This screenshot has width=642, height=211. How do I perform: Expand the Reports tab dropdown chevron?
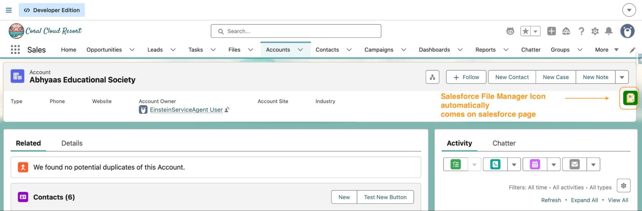(506, 50)
